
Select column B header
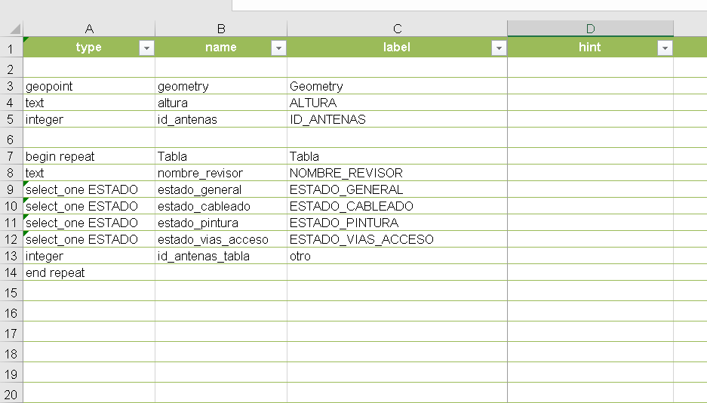[221, 29]
